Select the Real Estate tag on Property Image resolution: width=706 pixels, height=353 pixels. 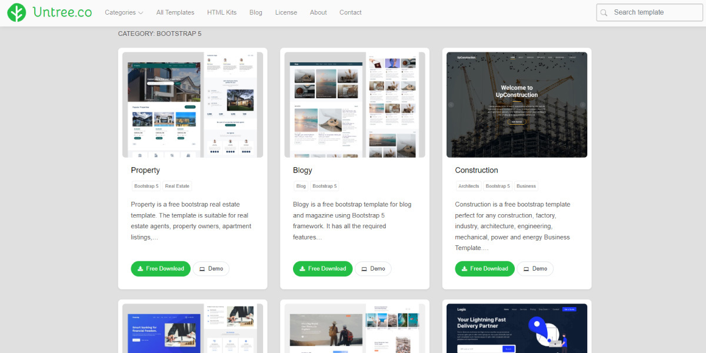coord(177,186)
